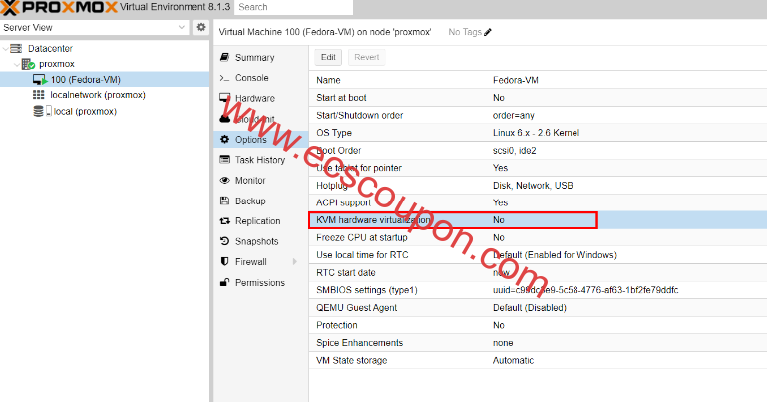The width and height of the screenshot is (767, 402).
Task: Select the Boot Order row
Action: [x=538, y=151]
